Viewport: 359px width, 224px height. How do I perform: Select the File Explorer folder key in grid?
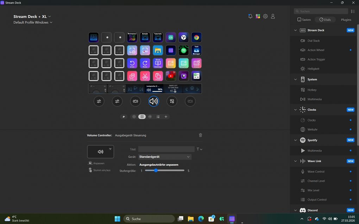click(158, 50)
